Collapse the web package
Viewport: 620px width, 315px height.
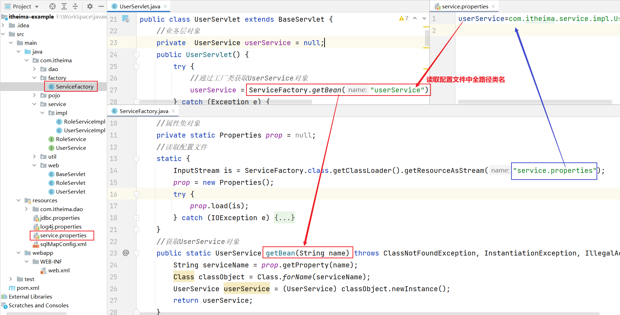point(34,165)
